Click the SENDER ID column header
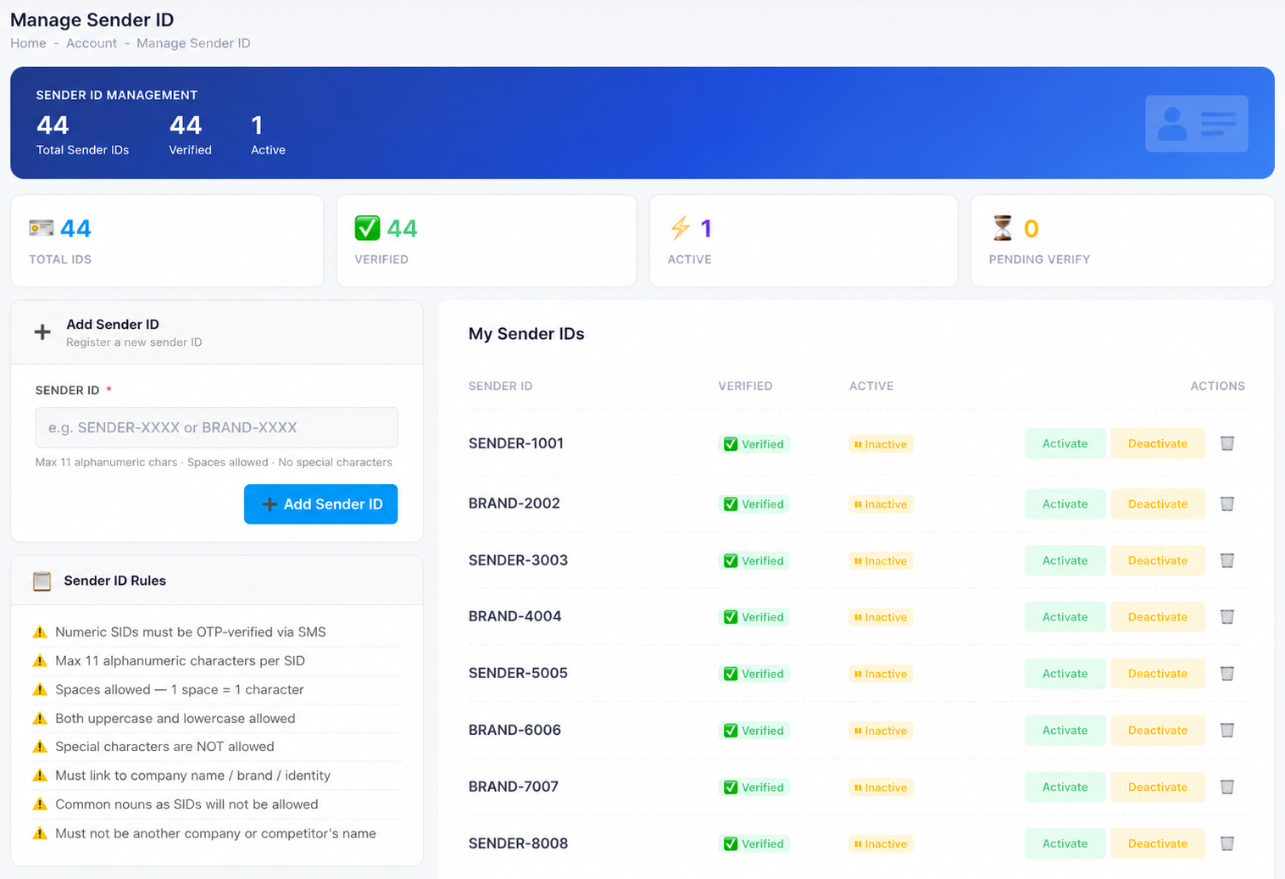 click(x=500, y=386)
